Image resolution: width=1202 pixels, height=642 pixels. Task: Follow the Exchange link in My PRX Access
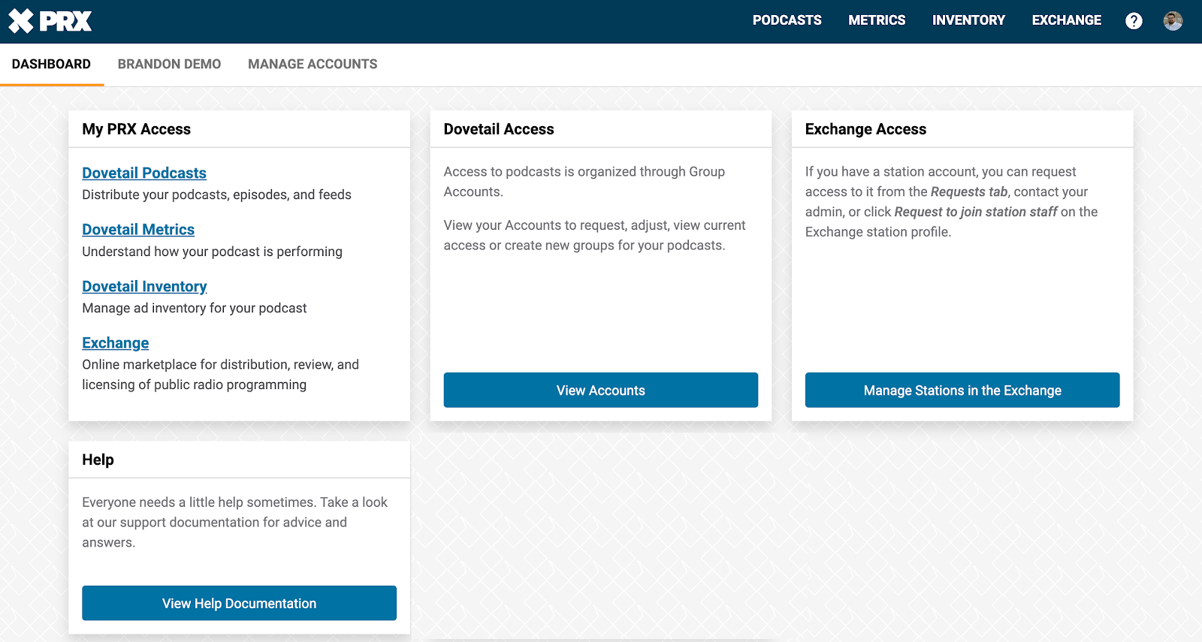116,343
